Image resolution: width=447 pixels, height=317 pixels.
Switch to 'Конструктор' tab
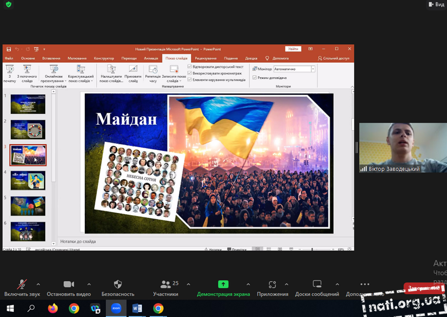104,58
